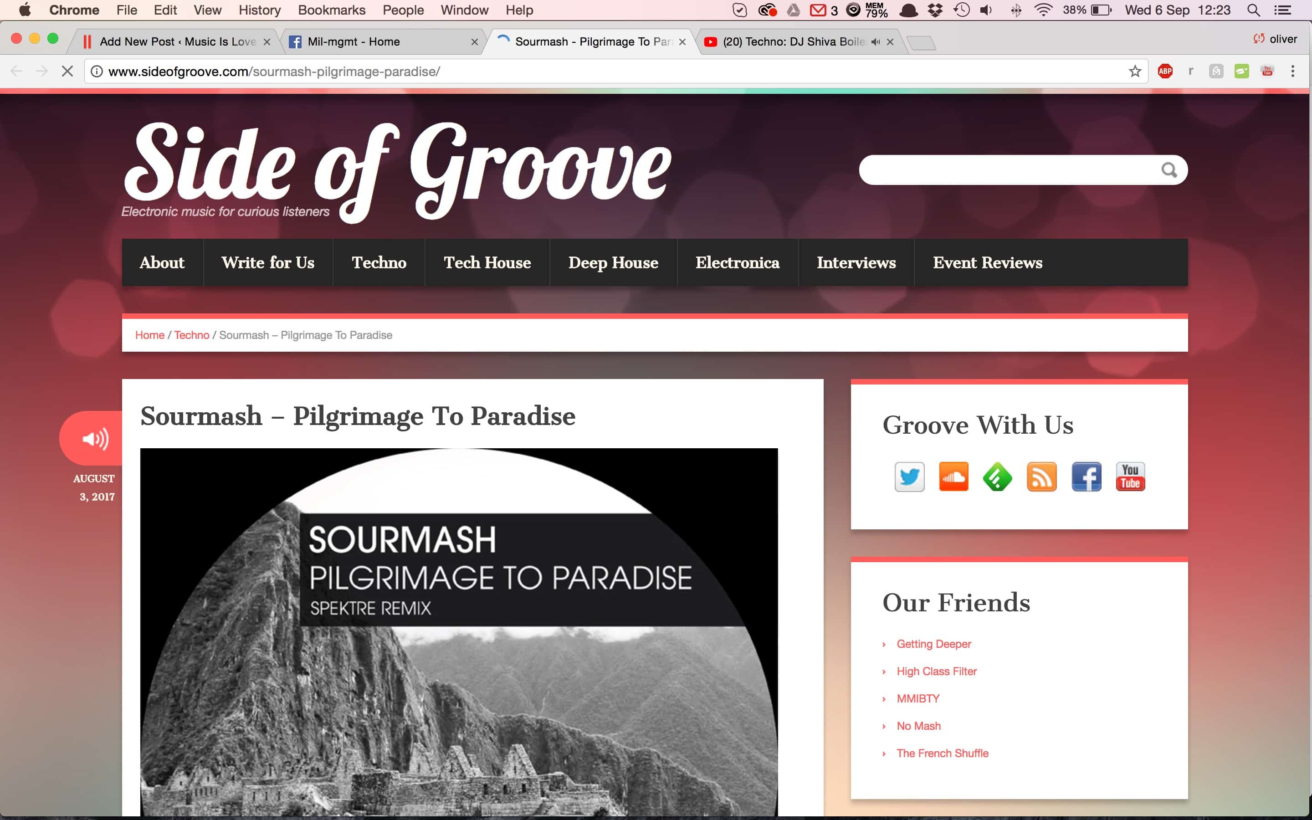Open the RSS feed icon

(x=1041, y=477)
